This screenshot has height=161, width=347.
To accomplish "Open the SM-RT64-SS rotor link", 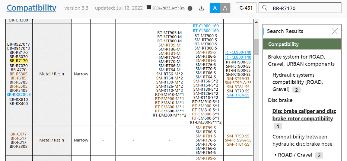I will [238, 95].
